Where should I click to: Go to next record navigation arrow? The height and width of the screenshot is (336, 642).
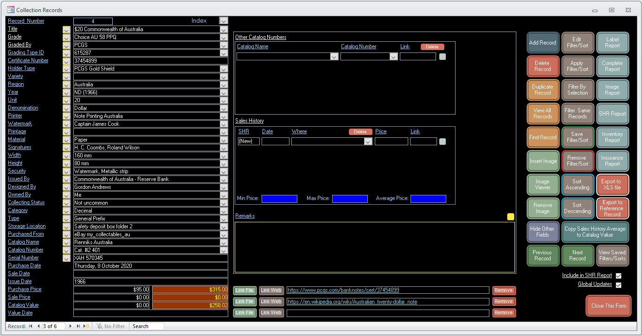71,326
